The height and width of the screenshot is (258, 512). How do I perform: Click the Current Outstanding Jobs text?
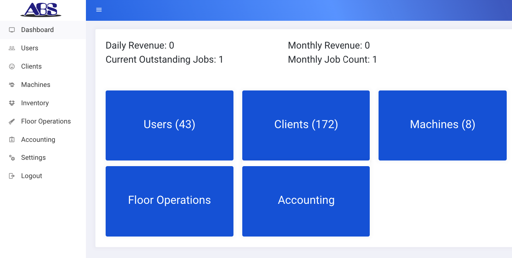tap(164, 59)
